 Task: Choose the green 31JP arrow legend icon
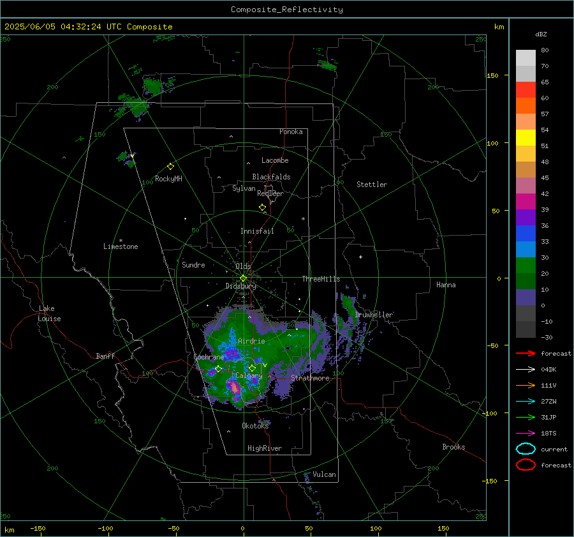point(526,417)
